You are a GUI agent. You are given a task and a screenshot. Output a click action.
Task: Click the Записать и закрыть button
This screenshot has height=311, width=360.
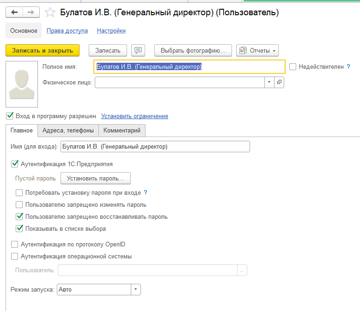[43, 50]
